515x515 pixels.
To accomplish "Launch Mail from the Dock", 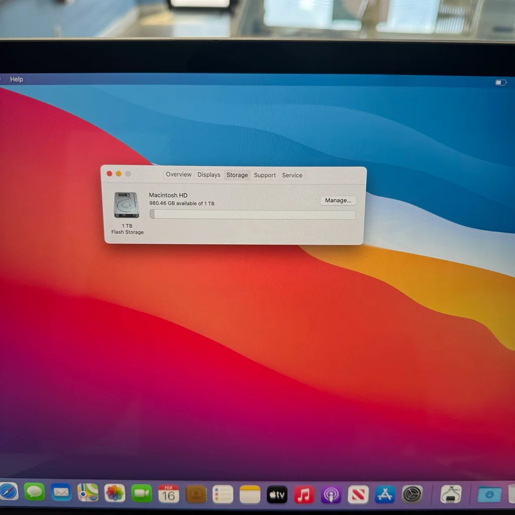I will click(x=61, y=492).
